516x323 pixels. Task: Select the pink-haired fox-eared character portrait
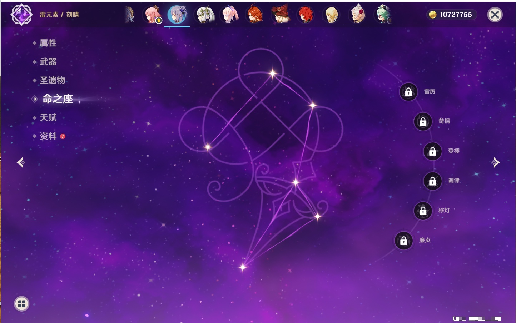pos(152,15)
